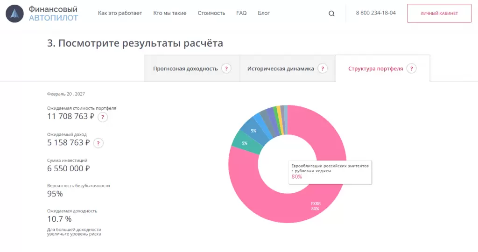Go to Стоимость section
Screen dimensions: 478x252
click(x=211, y=13)
